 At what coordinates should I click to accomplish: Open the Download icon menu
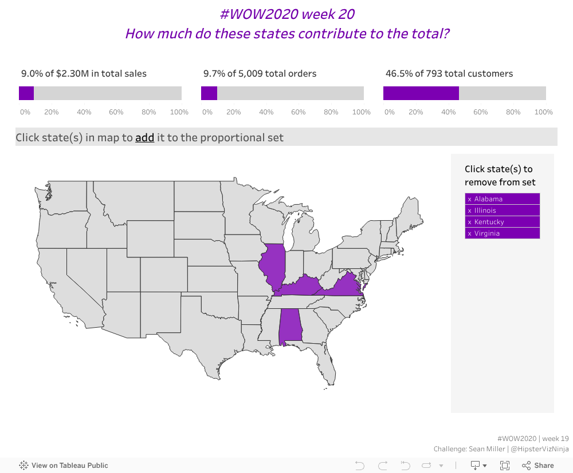point(475,466)
